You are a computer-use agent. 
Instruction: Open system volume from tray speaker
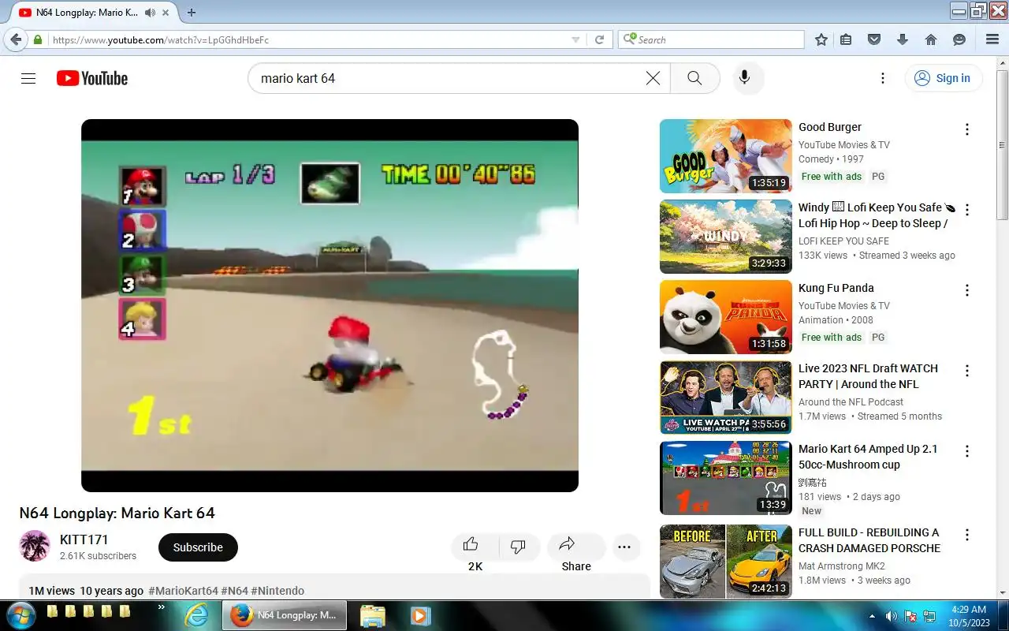point(892,616)
